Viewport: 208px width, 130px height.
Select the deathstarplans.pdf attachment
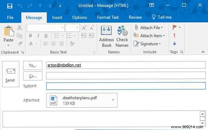[82, 100]
